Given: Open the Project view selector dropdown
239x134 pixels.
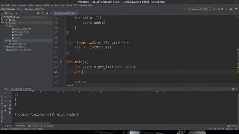Looking at the screenshot, I should (11, 13).
